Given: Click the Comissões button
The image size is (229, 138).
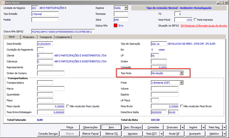Looking at the screenshot, I should (153, 127).
